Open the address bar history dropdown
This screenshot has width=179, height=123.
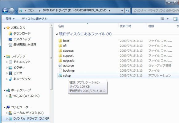tap(122, 11)
